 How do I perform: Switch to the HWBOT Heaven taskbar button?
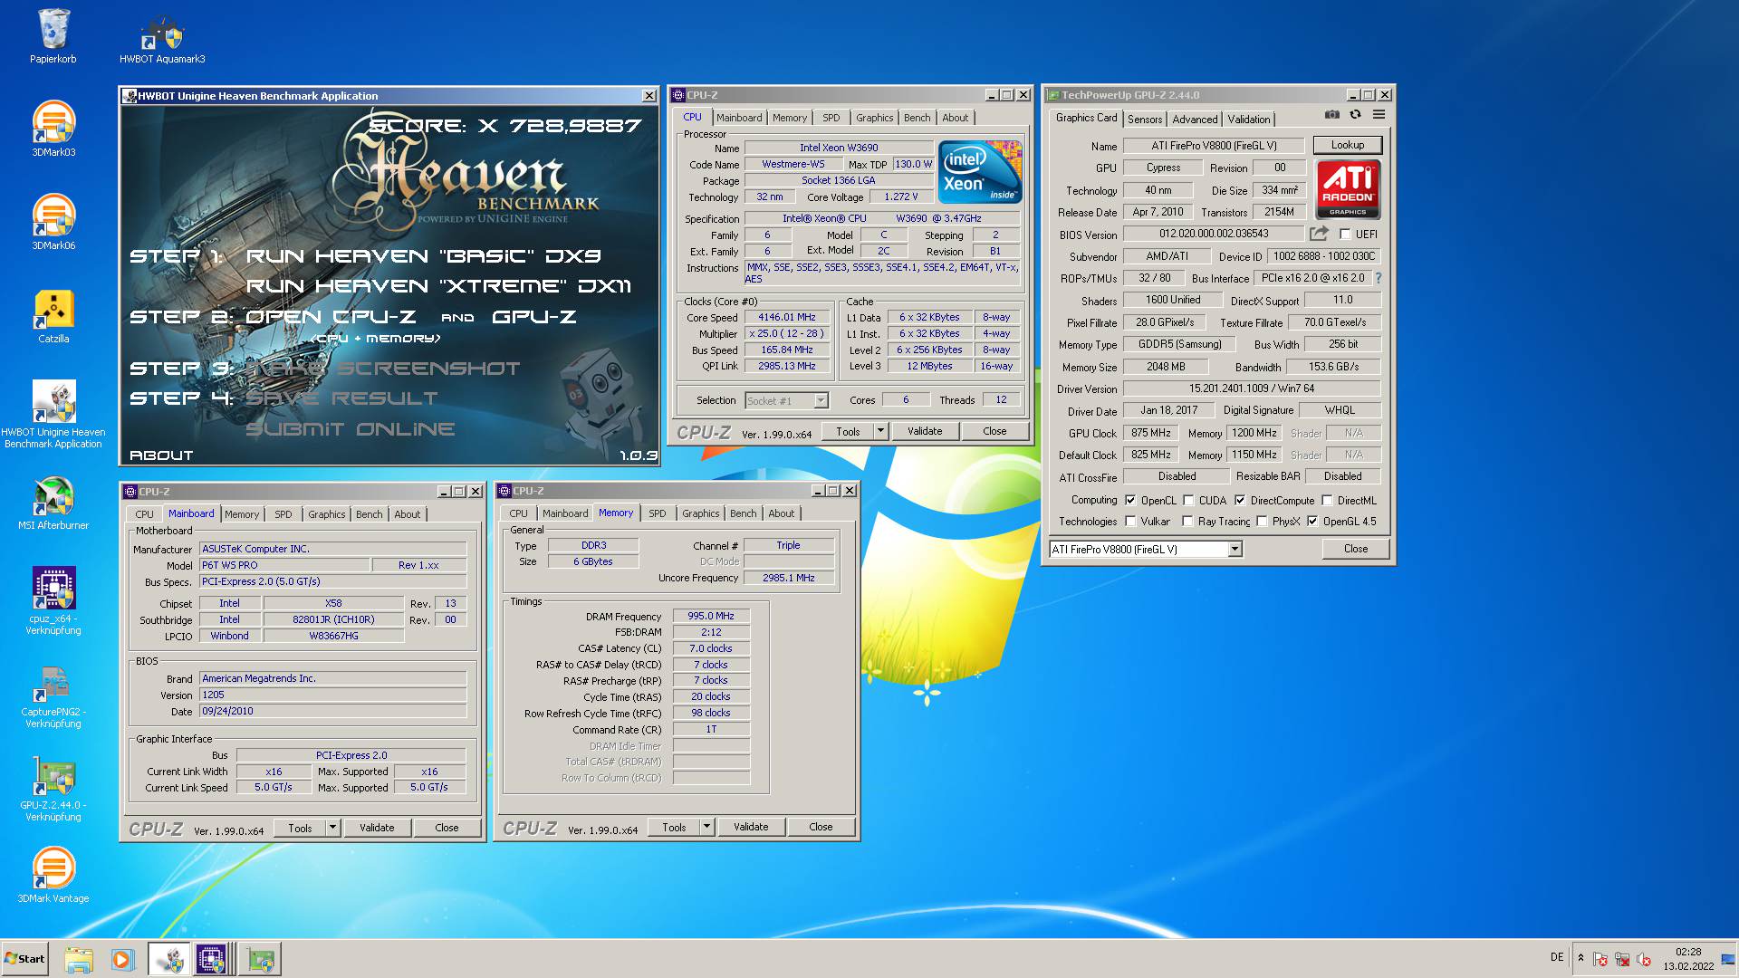click(168, 959)
